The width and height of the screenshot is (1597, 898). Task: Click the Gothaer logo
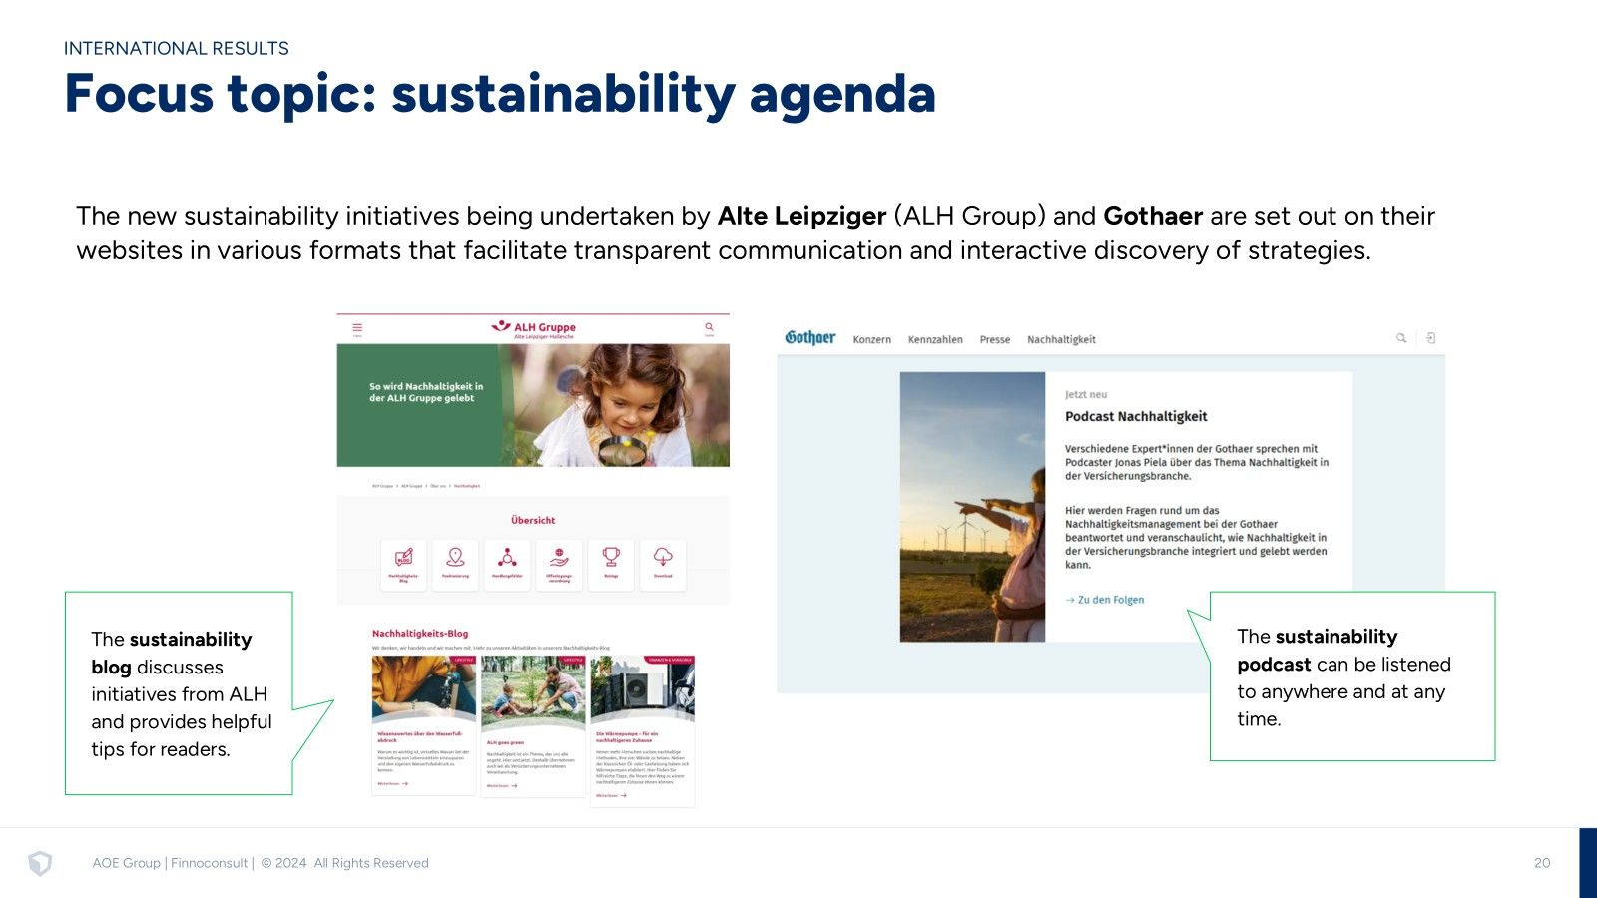pyautogui.click(x=810, y=338)
